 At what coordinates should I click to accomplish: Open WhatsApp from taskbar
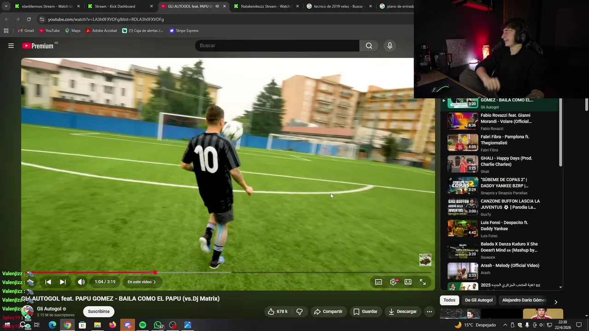click(x=158, y=325)
